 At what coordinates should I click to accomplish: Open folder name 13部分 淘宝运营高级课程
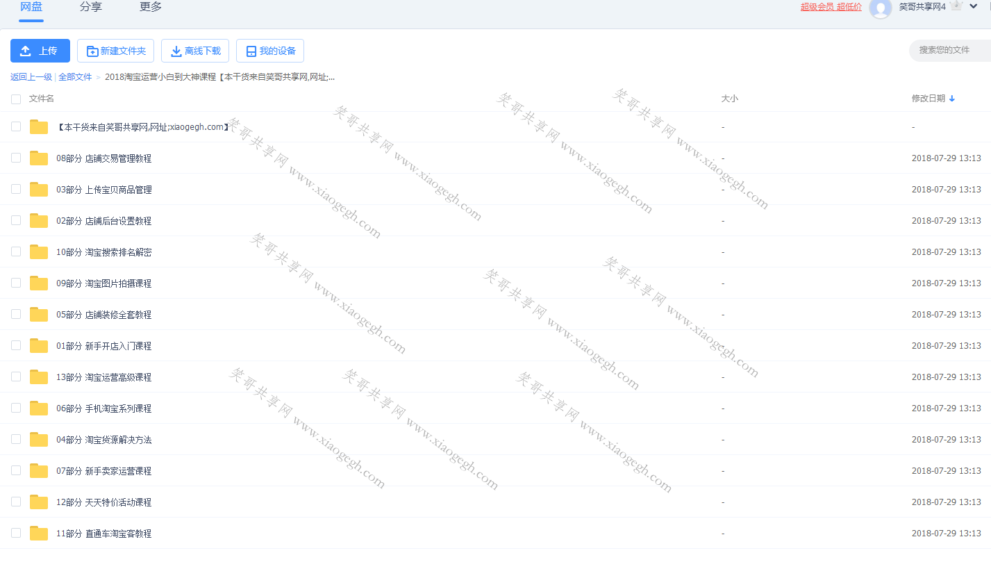point(104,377)
